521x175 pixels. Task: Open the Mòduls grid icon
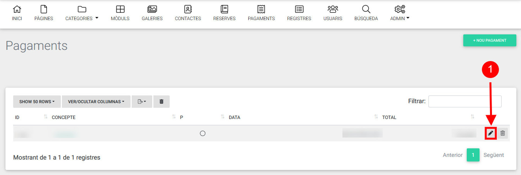pos(120,9)
